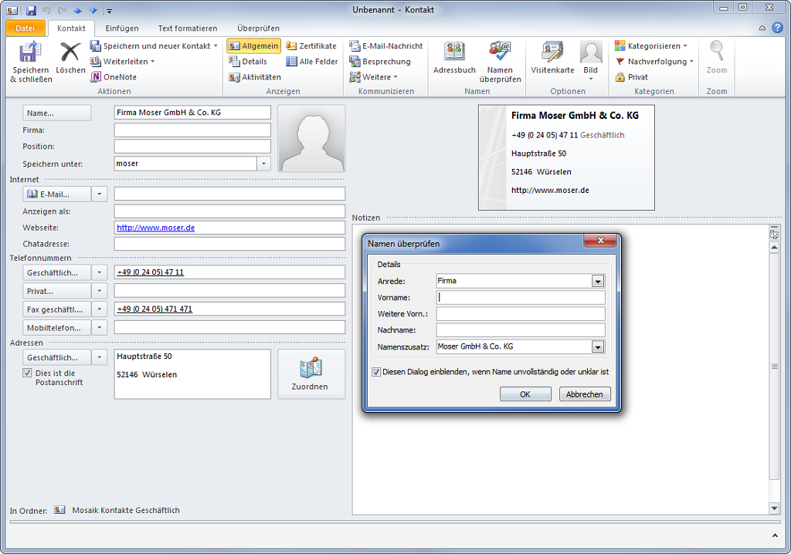
Task: Click the Zuordnen map button
Action: tap(311, 374)
